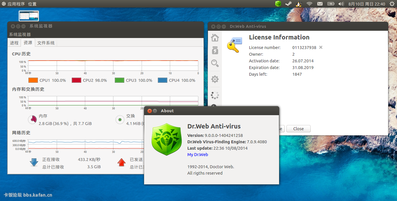Screen dimensions: 397x201
Task: Open Dr.Web tray icon in top panel
Action: click(x=278, y=4)
